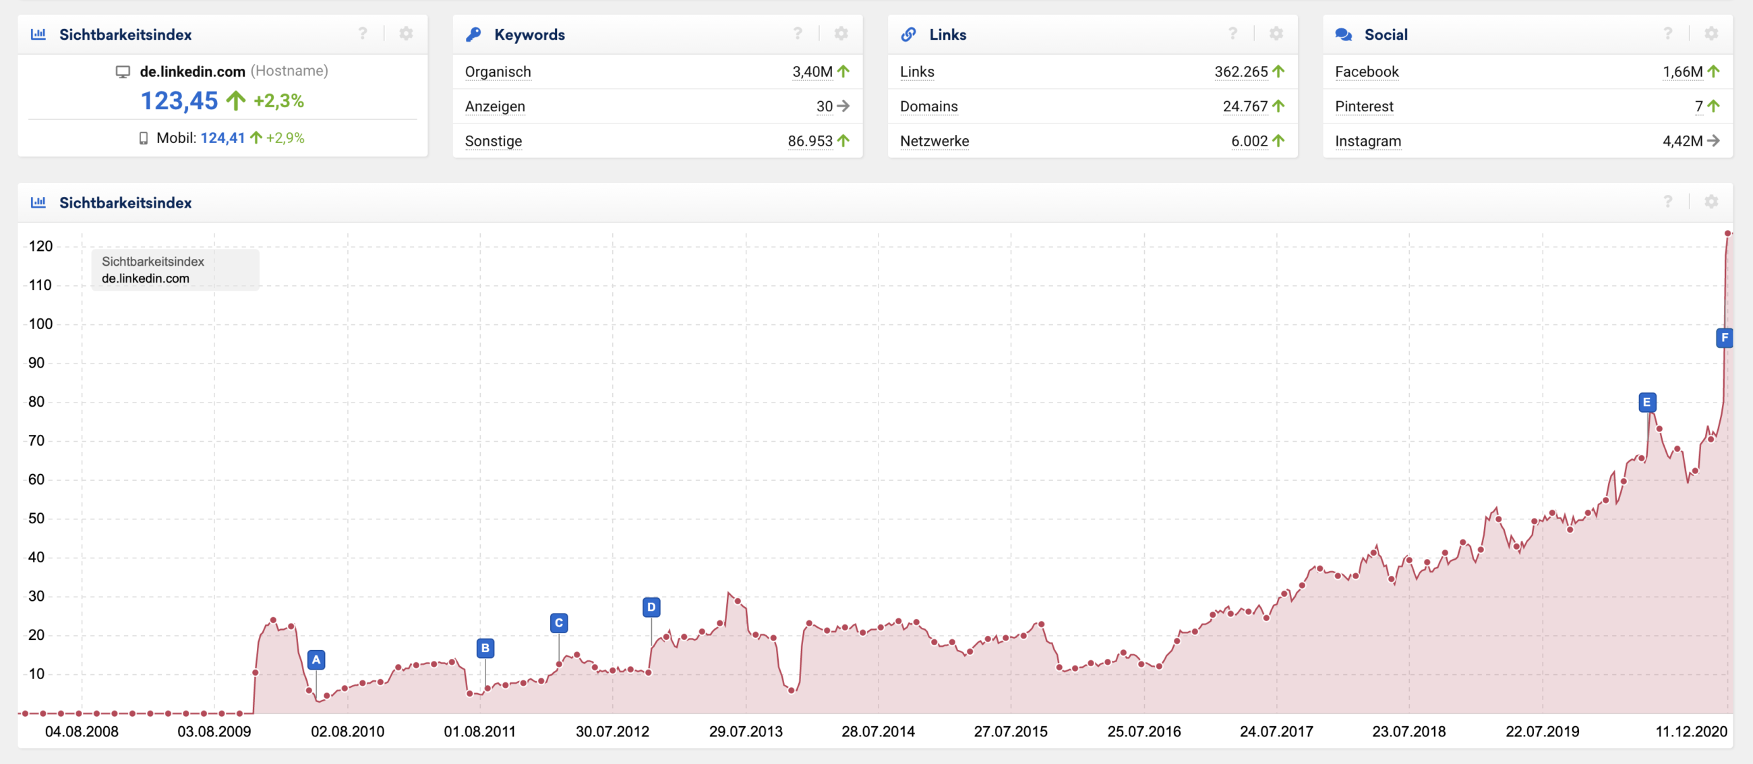1753x764 pixels.
Task: Open the Facebook social link
Action: coord(1367,71)
